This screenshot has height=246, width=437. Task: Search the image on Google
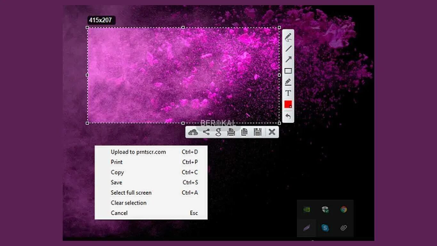pyautogui.click(x=219, y=131)
